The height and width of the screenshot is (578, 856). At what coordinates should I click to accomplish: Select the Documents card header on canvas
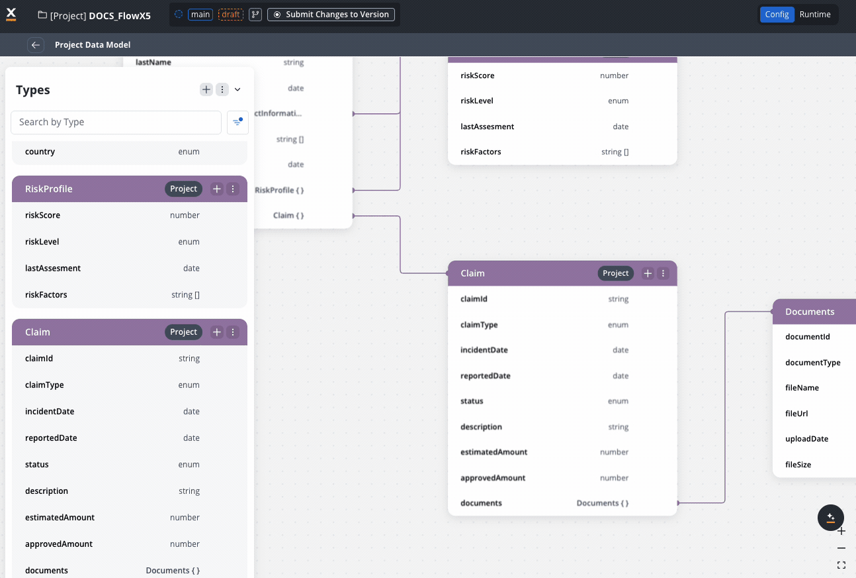814,312
